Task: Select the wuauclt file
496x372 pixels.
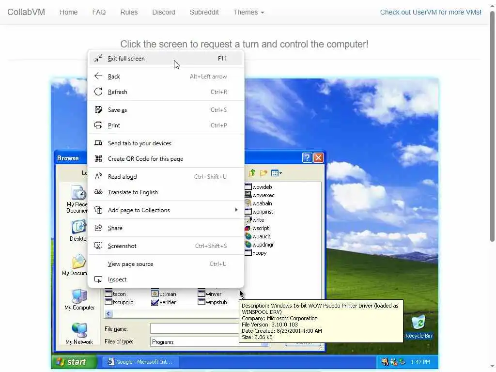Action: tap(258, 236)
